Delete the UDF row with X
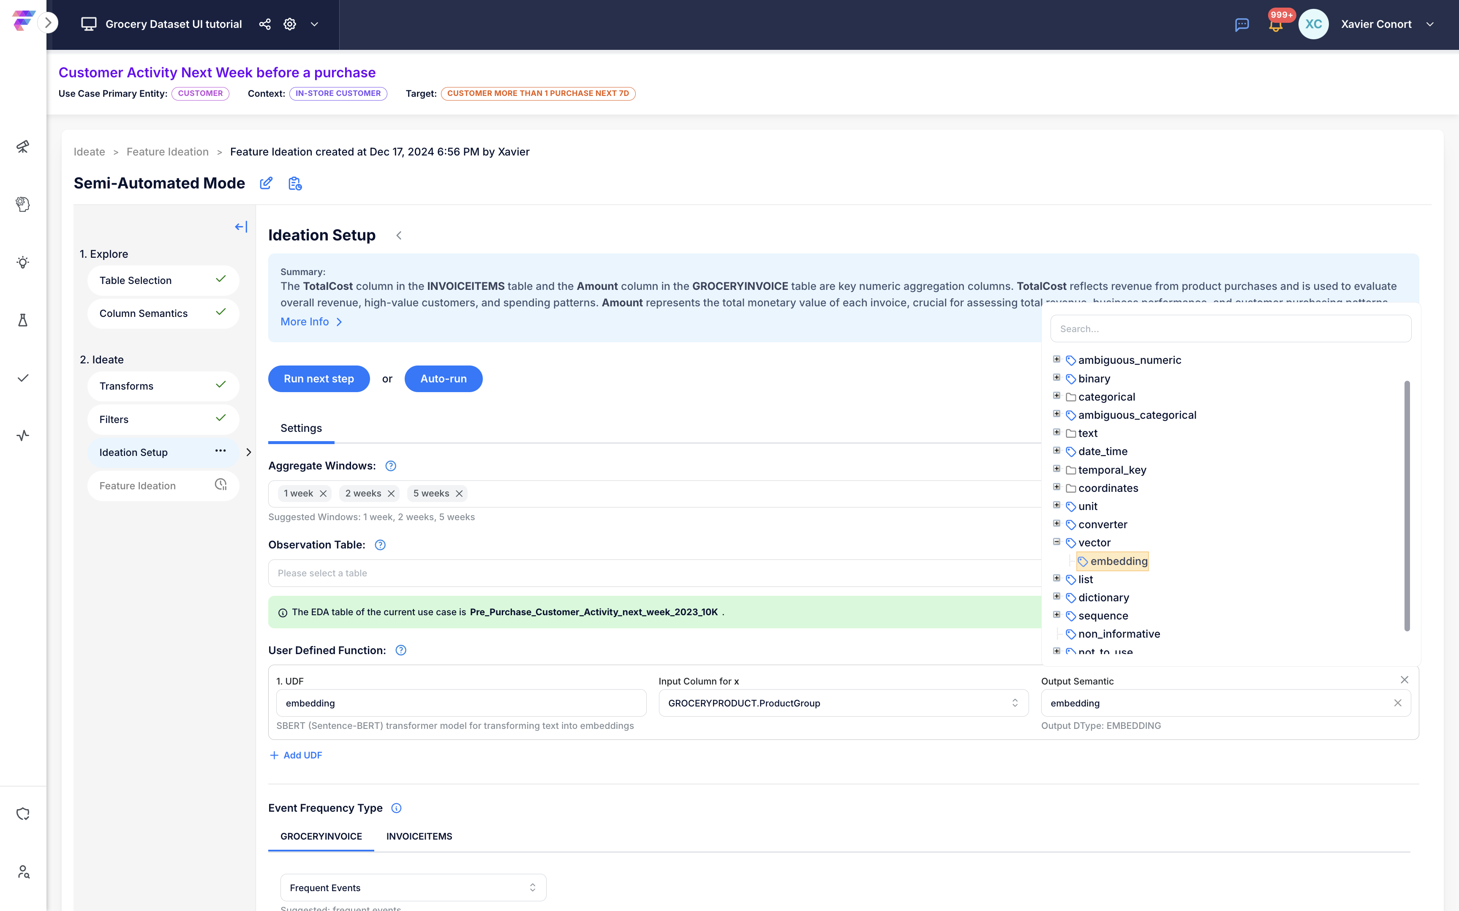This screenshot has height=911, width=1459. (1404, 679)
